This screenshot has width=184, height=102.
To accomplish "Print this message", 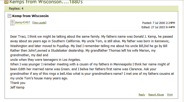I will click(x=170, y=95).
